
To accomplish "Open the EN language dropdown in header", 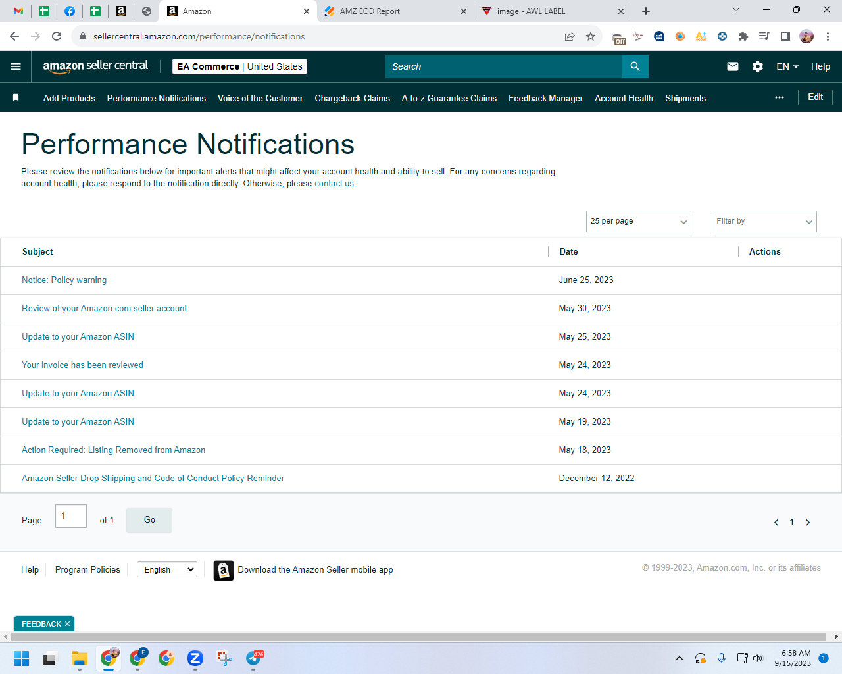I will (x=787, y=66).
